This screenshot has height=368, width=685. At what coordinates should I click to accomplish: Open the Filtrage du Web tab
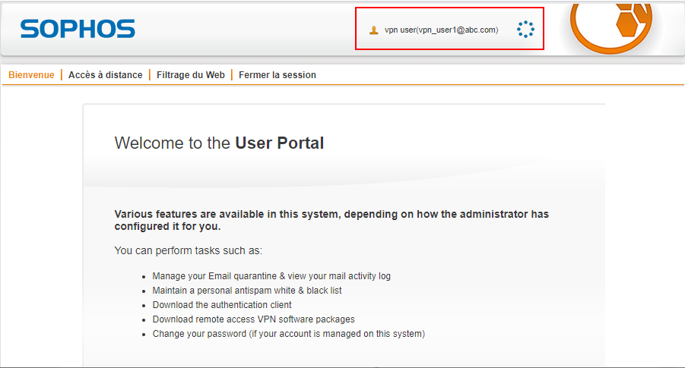click(191, 75)
